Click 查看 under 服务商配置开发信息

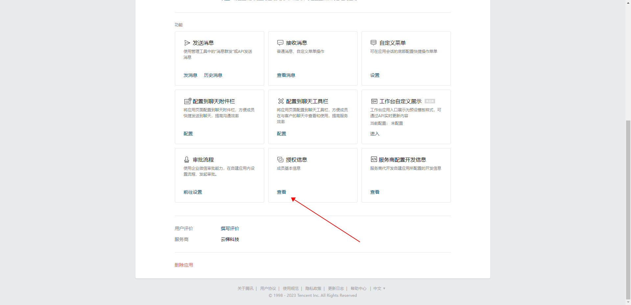pos(375,192)
